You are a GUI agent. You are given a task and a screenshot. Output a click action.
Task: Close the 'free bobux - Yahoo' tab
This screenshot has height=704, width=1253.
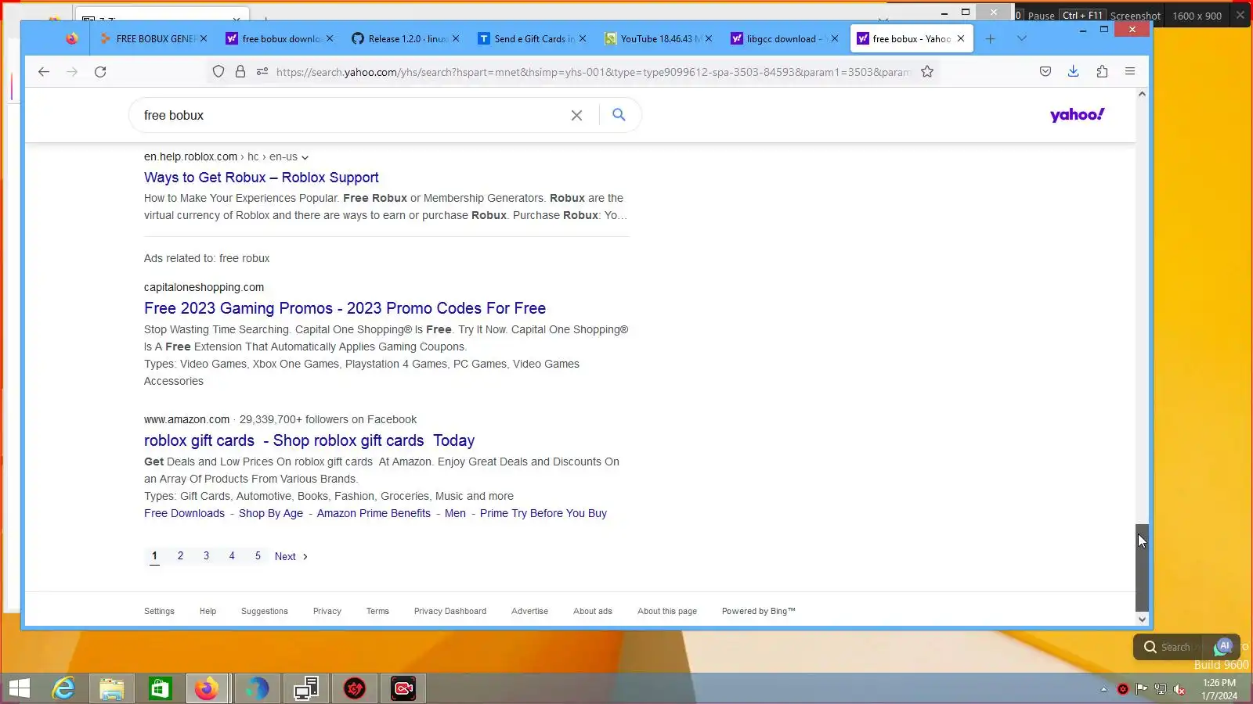[x=961, y=38]
